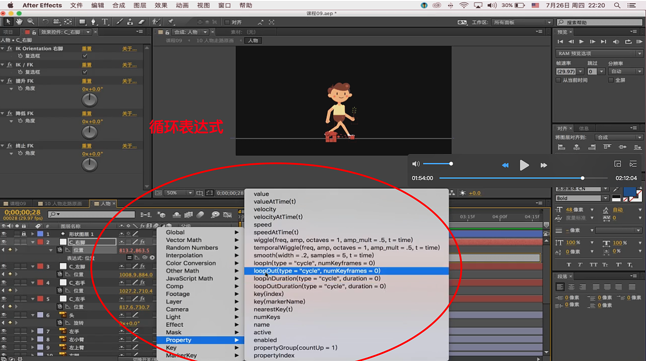Open the 合成 menu
The width and height of the screenshot is (646, 361).
119,6
